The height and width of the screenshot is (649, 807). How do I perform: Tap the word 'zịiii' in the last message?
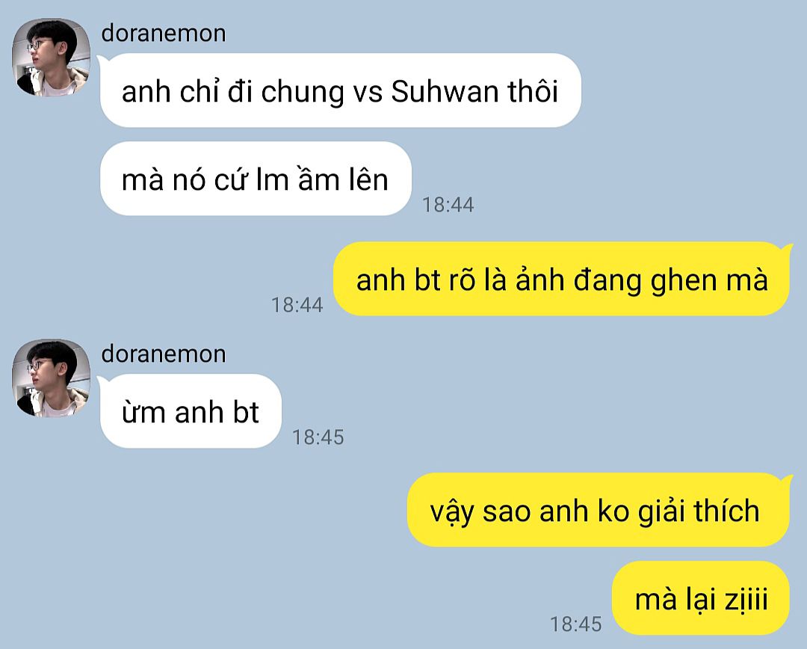click(746, 600)
